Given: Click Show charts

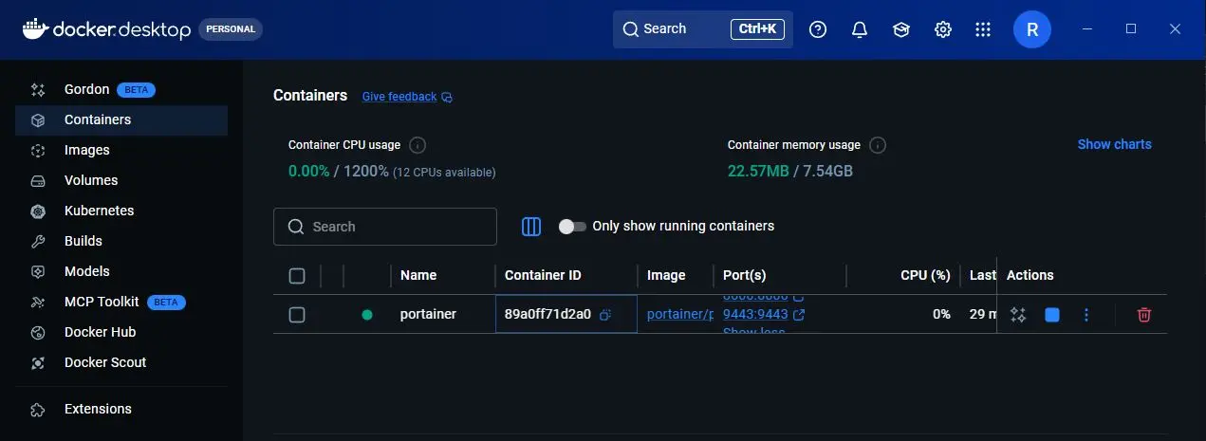Looking at the screenshot, I should (1114, 144).
